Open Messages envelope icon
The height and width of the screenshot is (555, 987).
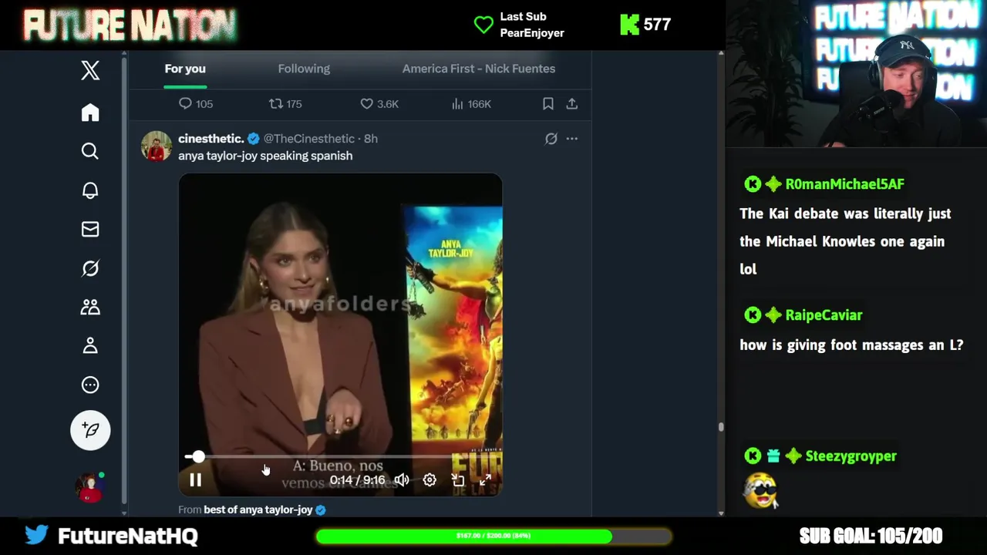(90, 229)
